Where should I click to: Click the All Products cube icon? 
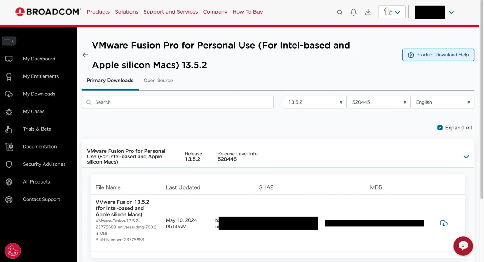click(9, 182)
